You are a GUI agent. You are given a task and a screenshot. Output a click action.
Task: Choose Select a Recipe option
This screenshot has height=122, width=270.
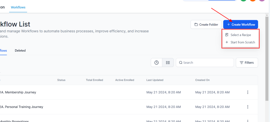(x=240, y=35)
